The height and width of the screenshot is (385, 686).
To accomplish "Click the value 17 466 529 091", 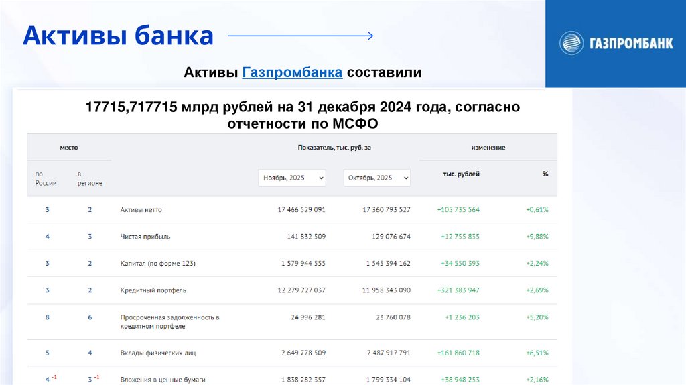I will 301,210.
